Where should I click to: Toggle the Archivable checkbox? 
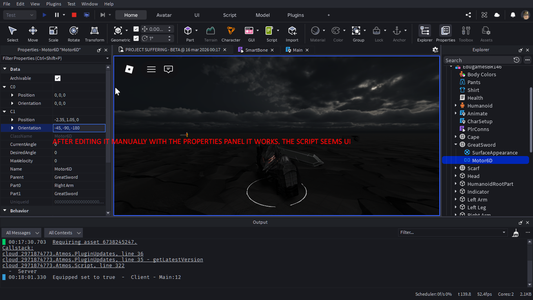pyautogui.click(x=58, y=78)
